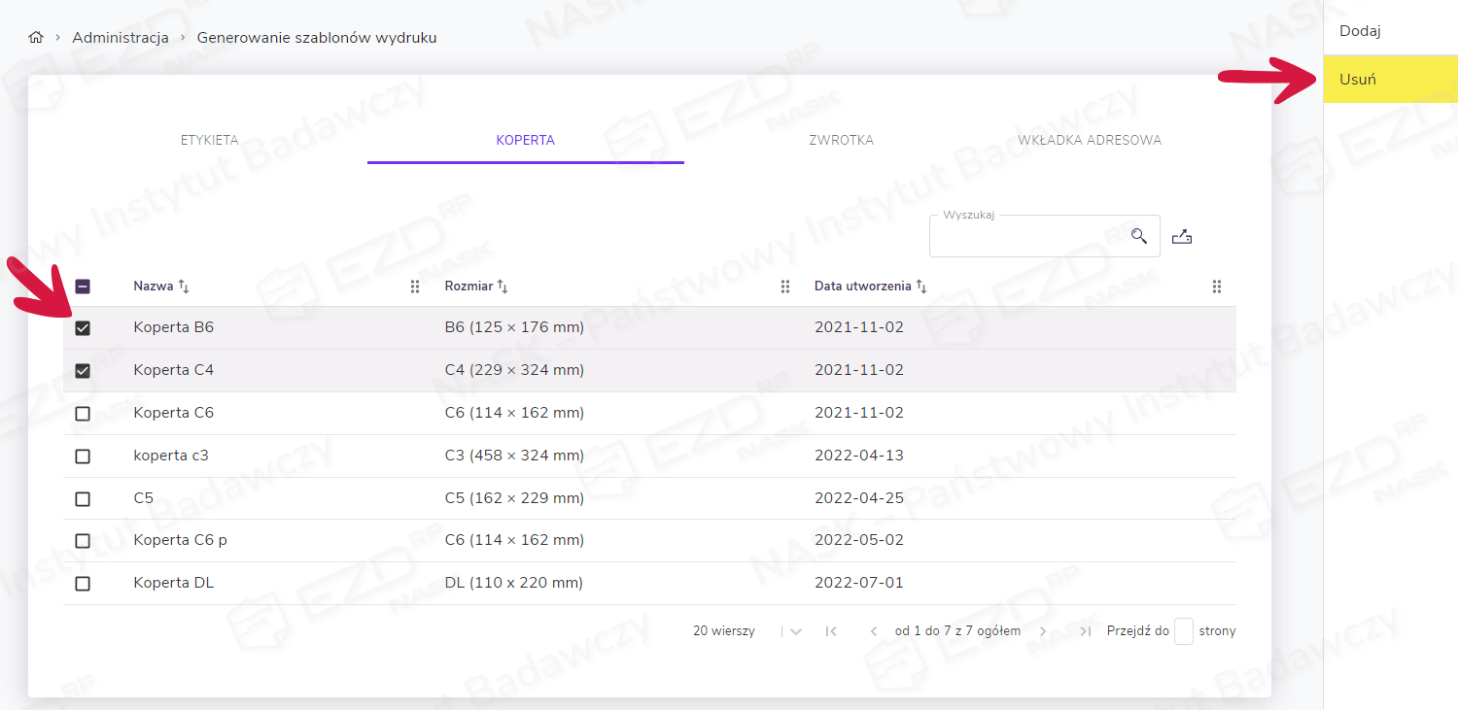This screenshot has height=710, width=1458.
Task: Toggle the select-all header checkbox
Action: [83, 287]
